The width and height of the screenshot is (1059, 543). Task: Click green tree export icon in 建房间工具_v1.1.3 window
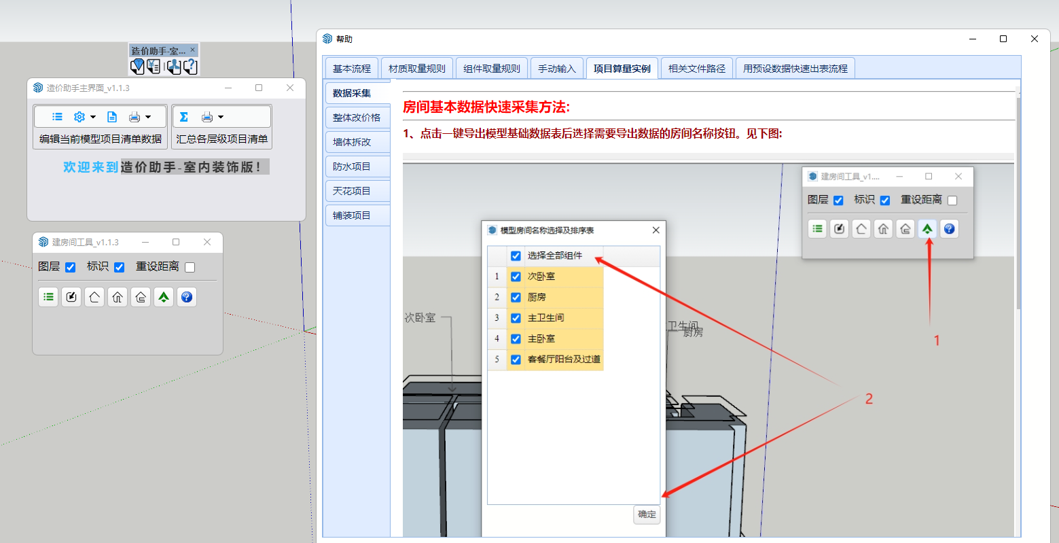pyautogui.click(x=164, y=297)
